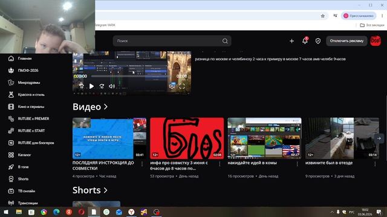The image size is (387, 217).
Task: Open Кино и сериалы section
Action: (26, 107)
